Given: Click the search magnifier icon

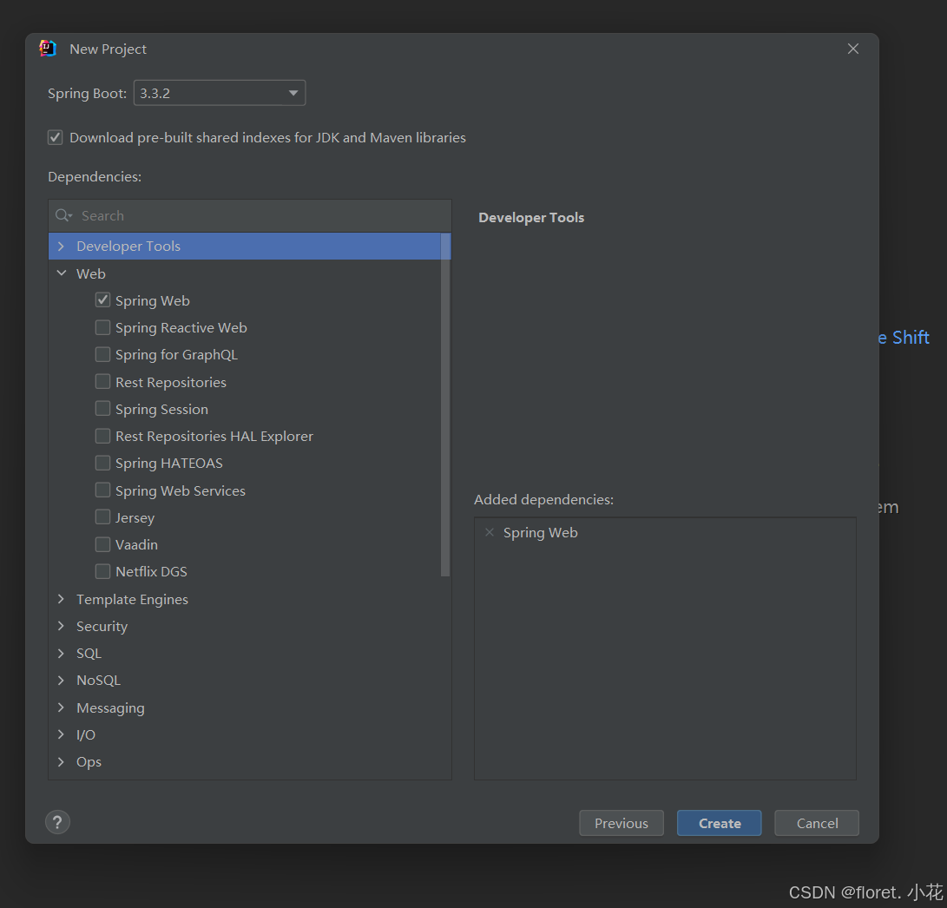Looking at the screenshot, I should (x=62, y=215).
